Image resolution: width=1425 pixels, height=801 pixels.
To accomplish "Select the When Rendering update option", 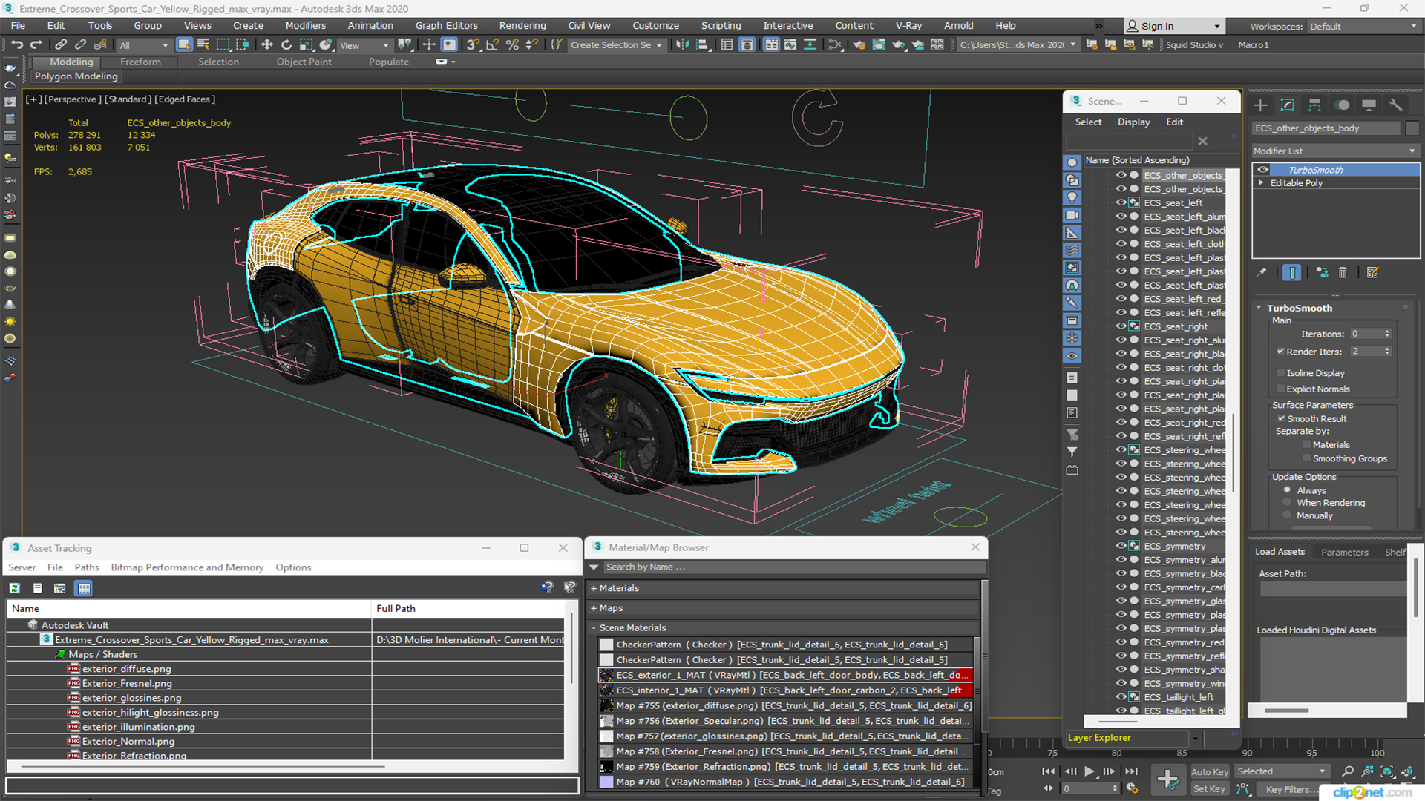I will [1288, 503].
